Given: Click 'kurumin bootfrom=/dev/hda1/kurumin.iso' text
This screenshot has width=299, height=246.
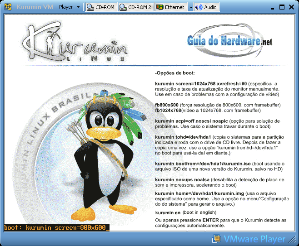Looking at the screenshot, I should tap(203, 164).
